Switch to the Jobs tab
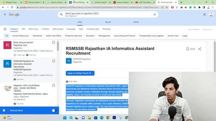Screen dimensions: 216x121 tap(80, 22)
